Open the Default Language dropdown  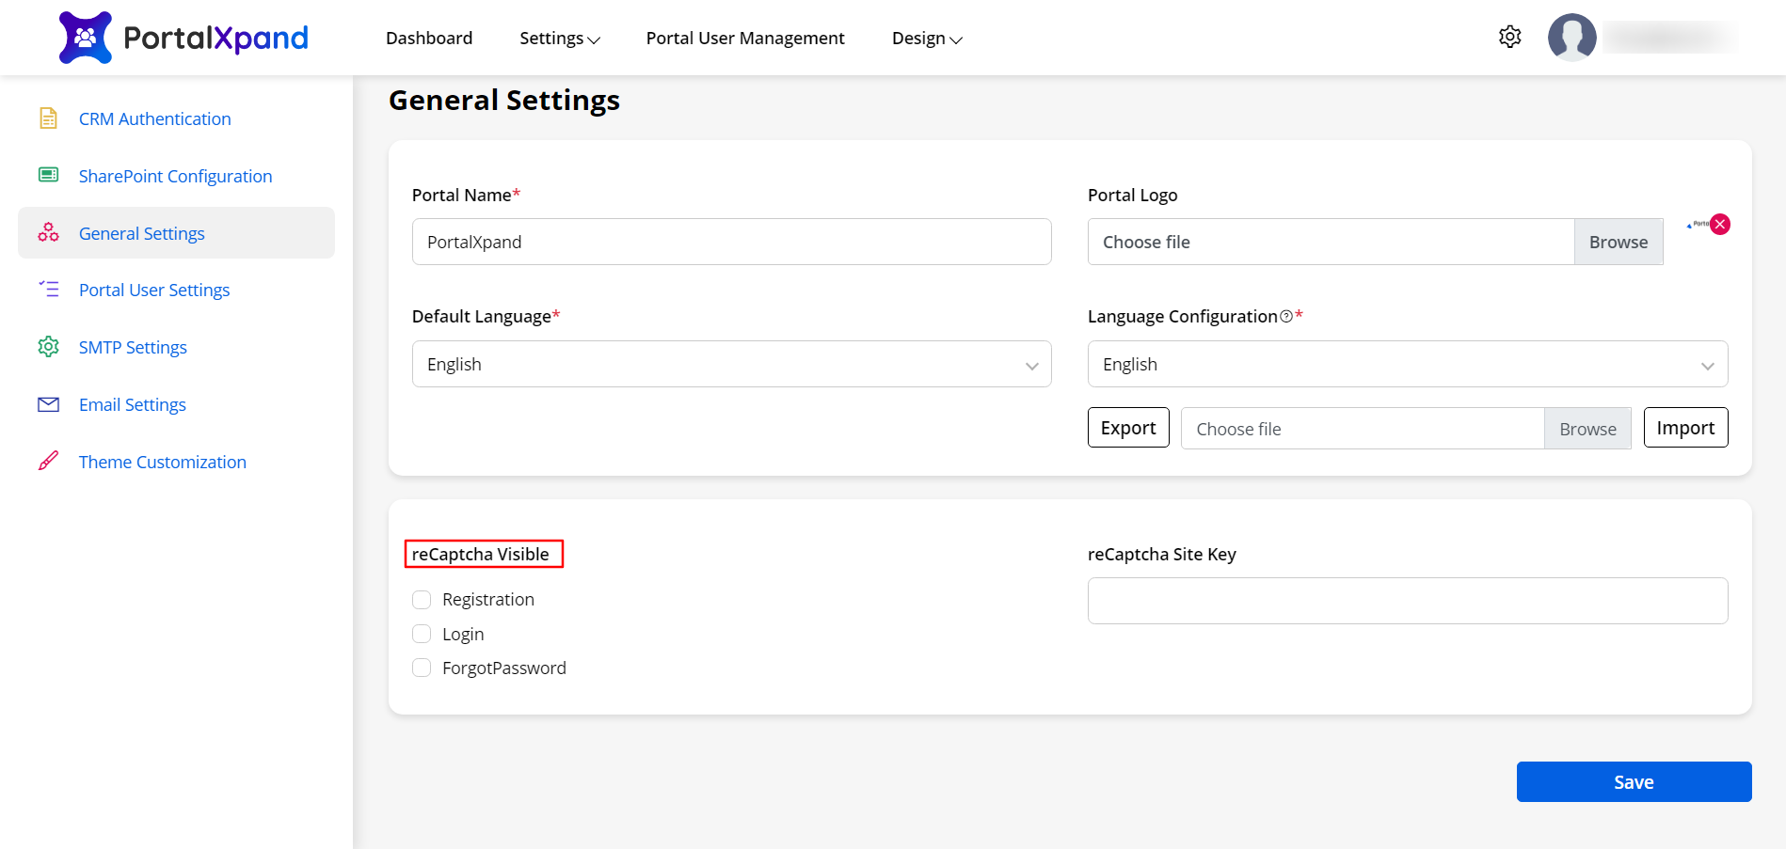731,364
